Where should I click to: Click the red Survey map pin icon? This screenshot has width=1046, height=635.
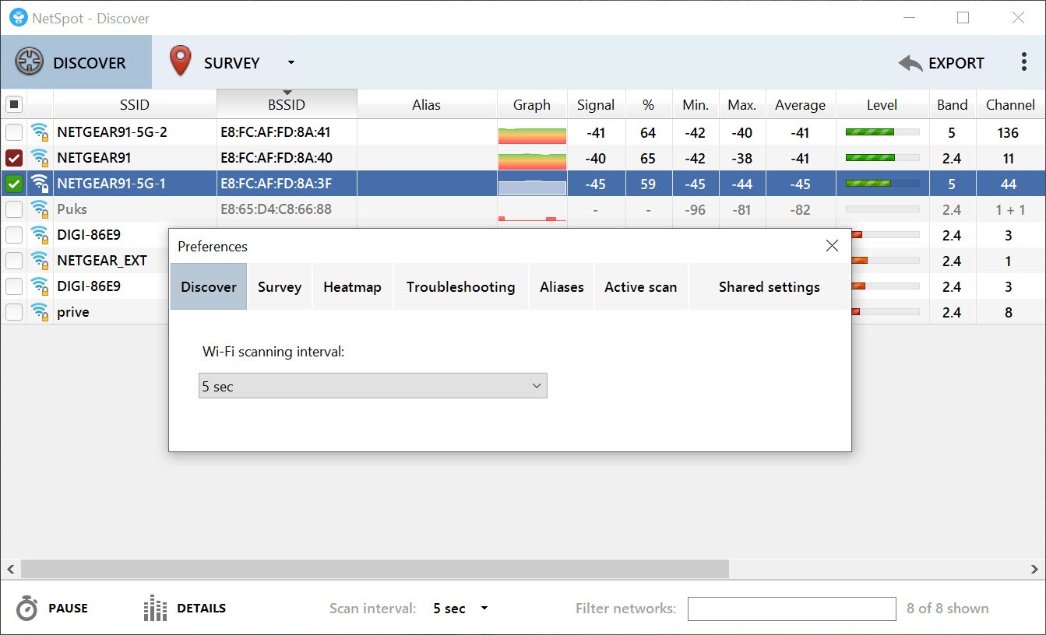[180, 61]
